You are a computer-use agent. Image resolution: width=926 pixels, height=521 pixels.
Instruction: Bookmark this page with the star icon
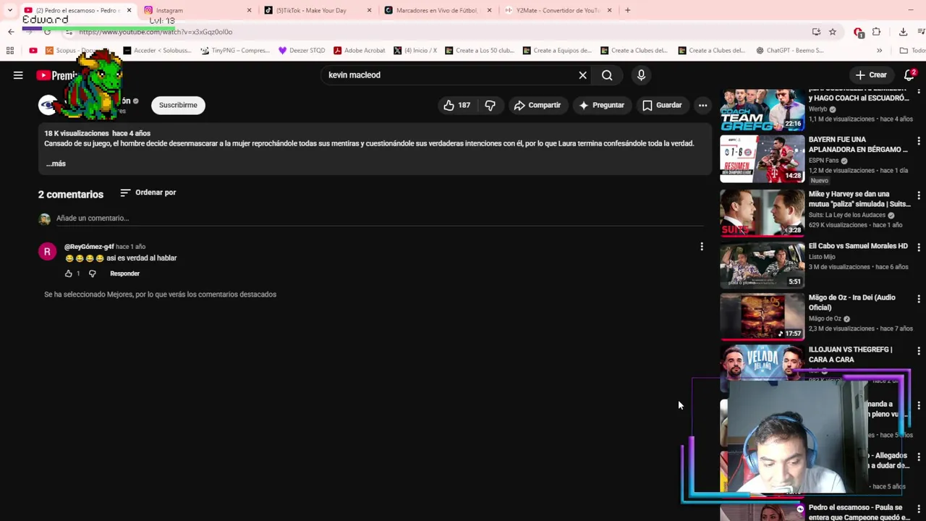(x=833, y=32)
